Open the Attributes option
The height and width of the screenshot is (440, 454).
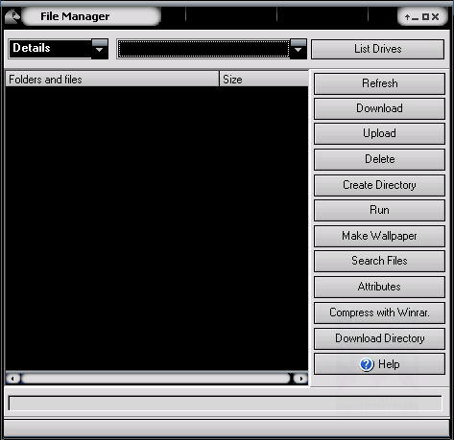click(379, 287)
